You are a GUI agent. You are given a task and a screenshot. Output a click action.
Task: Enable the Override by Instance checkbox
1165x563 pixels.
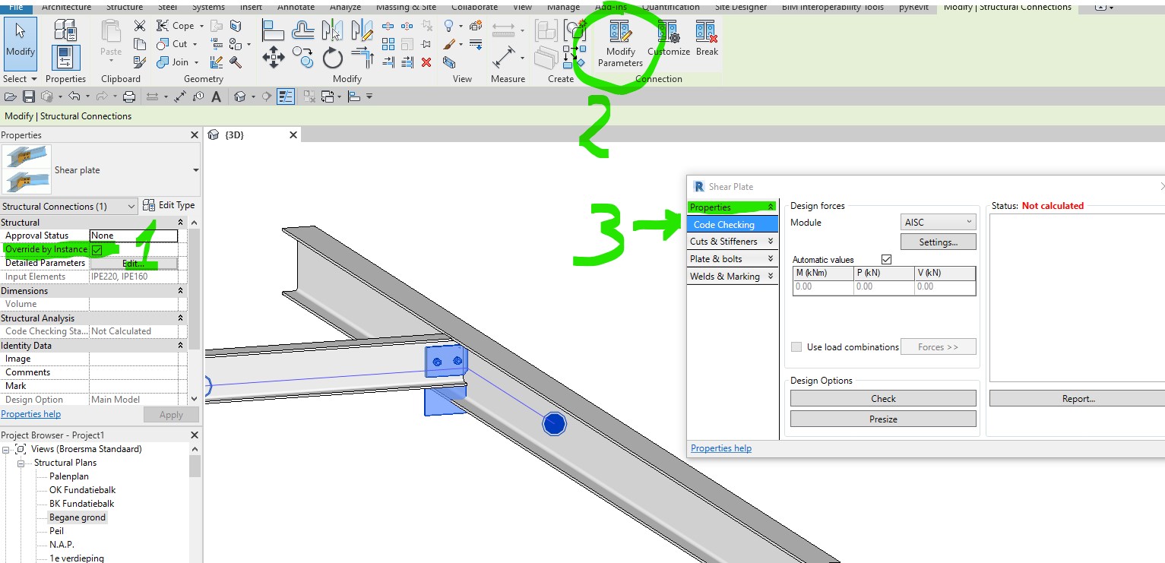99,248
